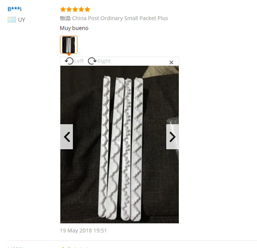Click the review date 19 May 2018

[x=83, y=231]
